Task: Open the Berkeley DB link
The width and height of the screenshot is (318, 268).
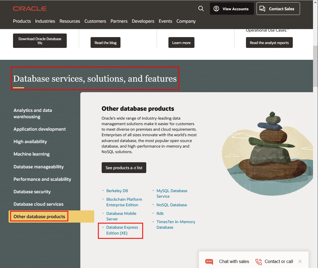Action: pos(117,191)
